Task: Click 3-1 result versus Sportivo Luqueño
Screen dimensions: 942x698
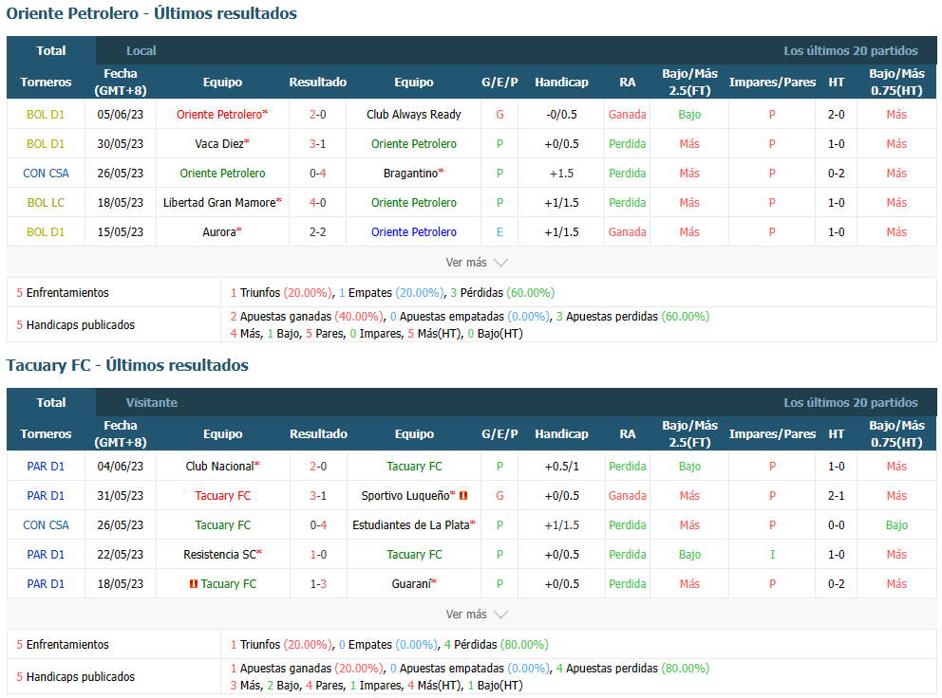Action: 318,495
